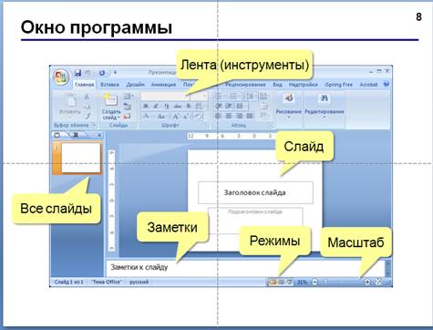Screen dimensions: 433x330
Task: Apply bulleted list icon
Action: tap(219, 97)
